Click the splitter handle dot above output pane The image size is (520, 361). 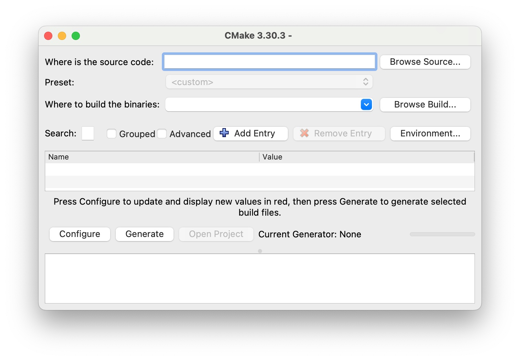pyautogui.click(x=260, y=251)
